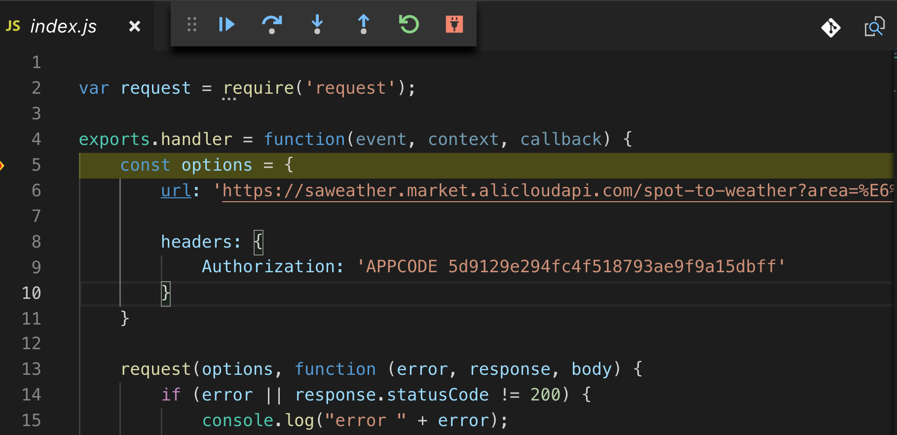Image resolution: width=897 pixels, height=435 pixels.
Task: Close the index.js tab
Action: pos(135,26)
